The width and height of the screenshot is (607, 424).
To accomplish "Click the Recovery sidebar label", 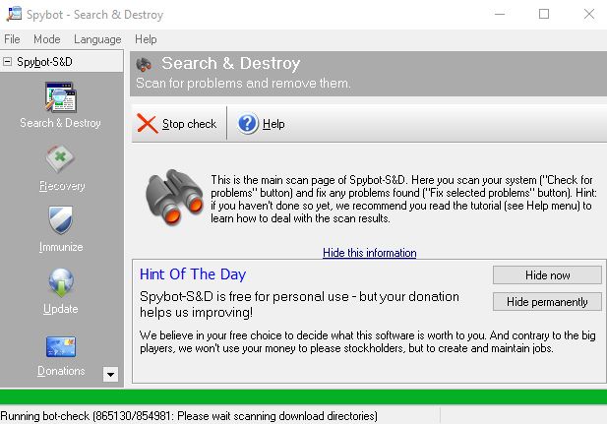I will click(62, 186).
